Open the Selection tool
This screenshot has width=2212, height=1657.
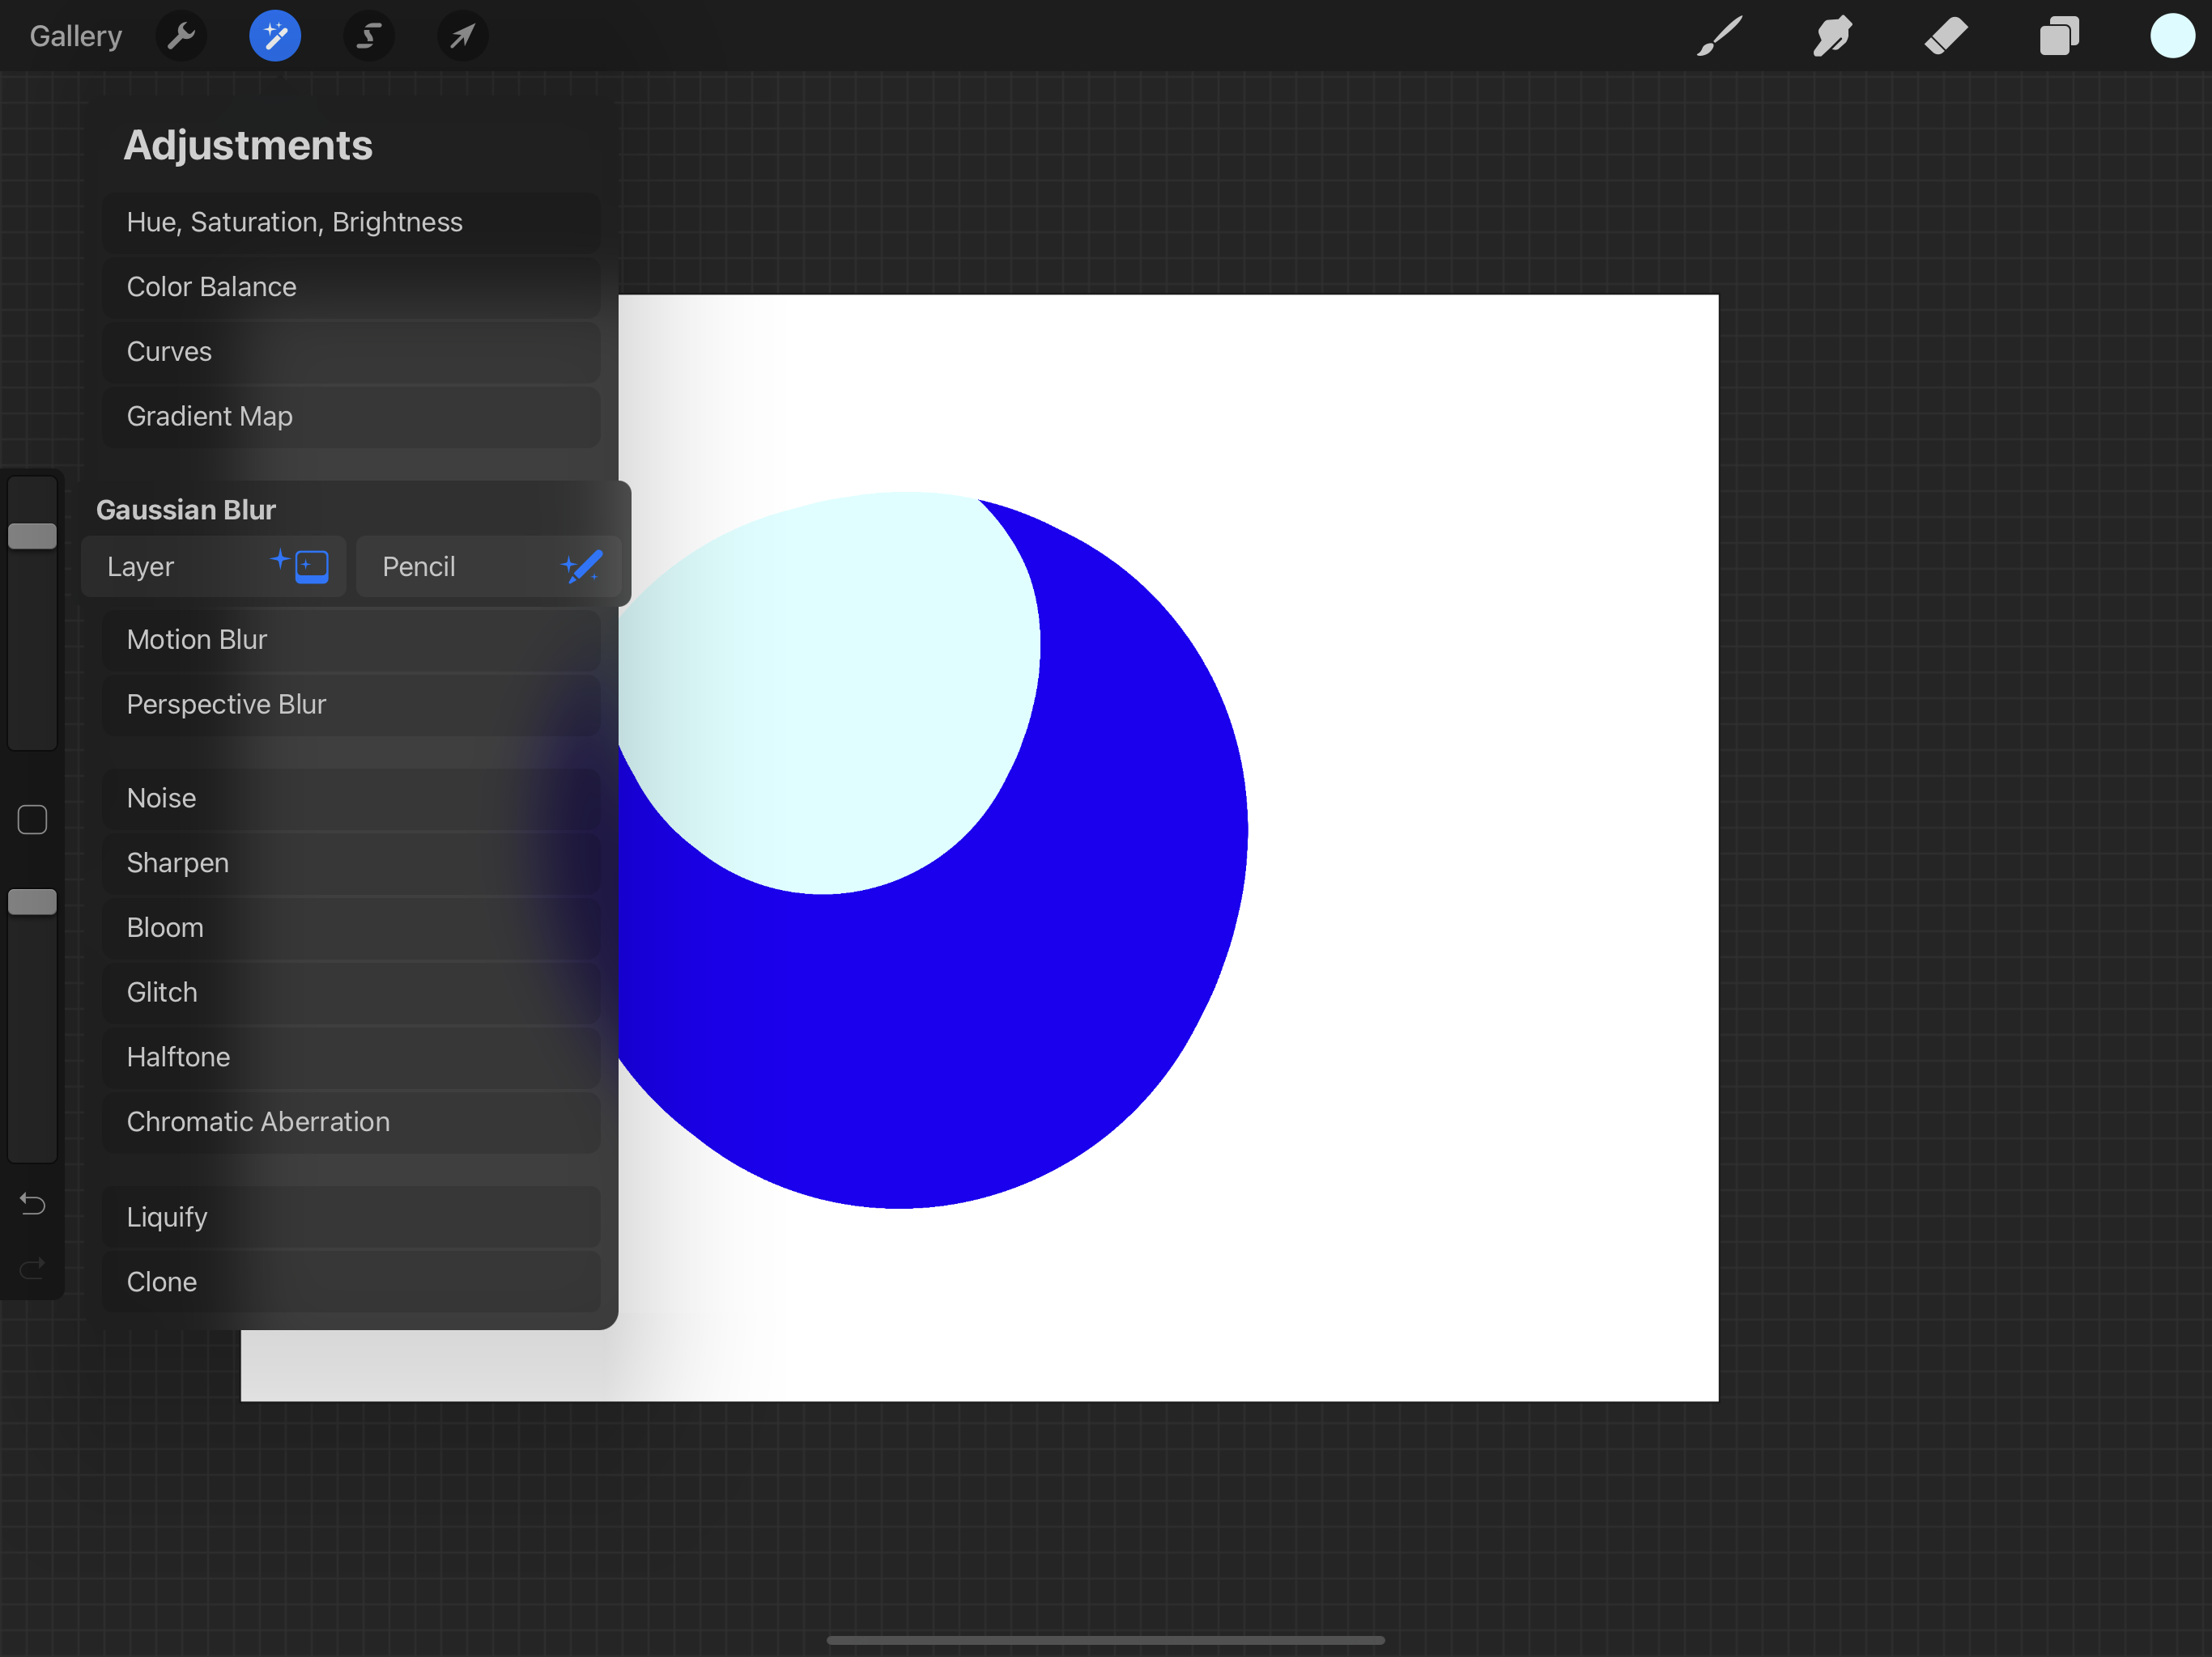pyautogui.click(x=369, y=37)
